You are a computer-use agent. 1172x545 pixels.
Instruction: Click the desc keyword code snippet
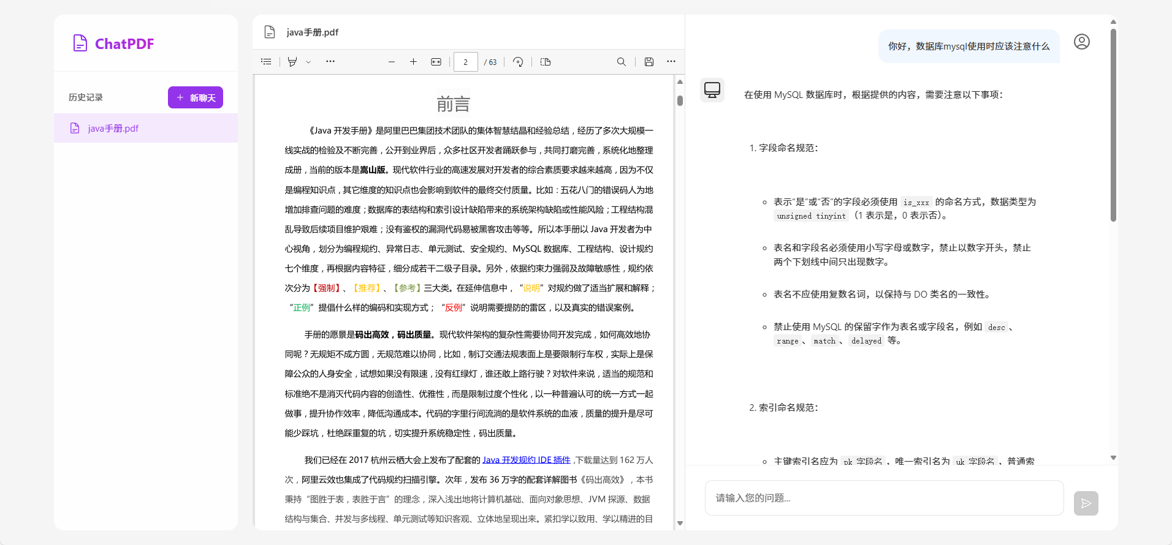pyautogui.click(x=997, y=328)
